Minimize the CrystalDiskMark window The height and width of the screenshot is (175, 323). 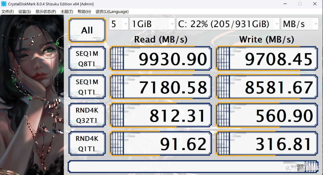click(x=285, y=4)
